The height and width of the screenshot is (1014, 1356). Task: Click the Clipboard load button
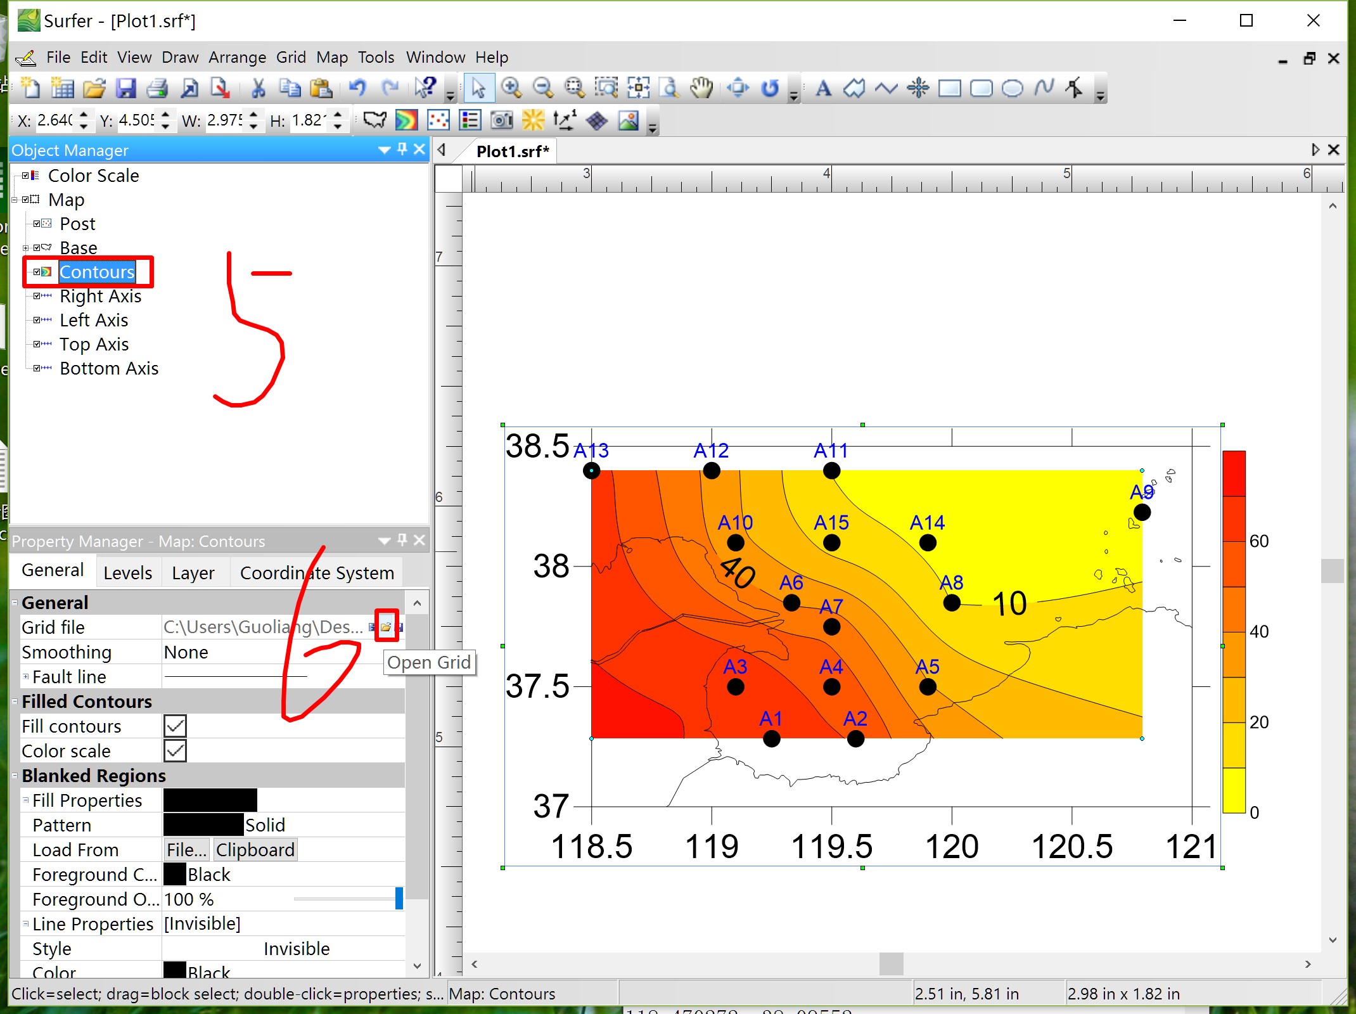[x=255, y=850]
